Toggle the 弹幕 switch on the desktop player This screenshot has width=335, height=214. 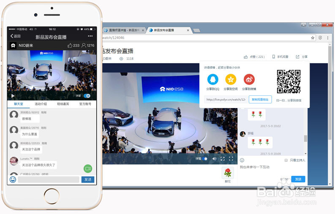[x=204, y=159]
